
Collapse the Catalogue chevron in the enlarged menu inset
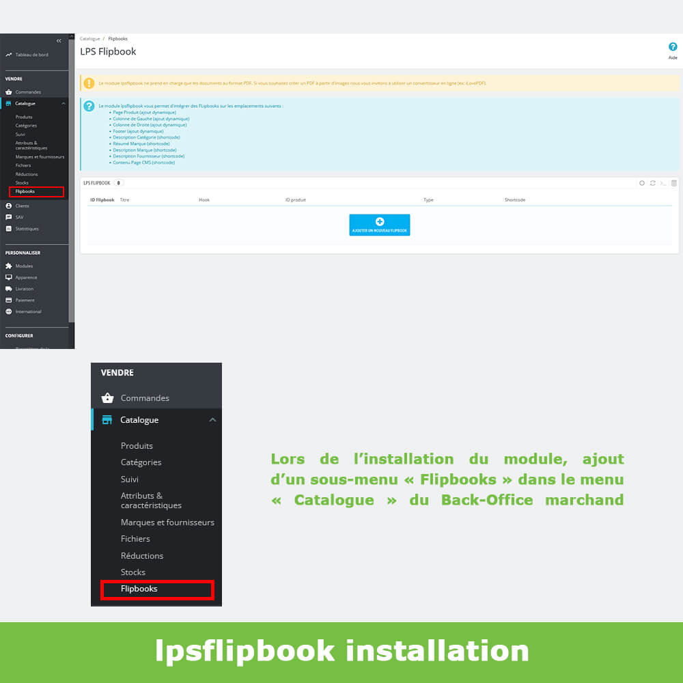coord(212,420)
